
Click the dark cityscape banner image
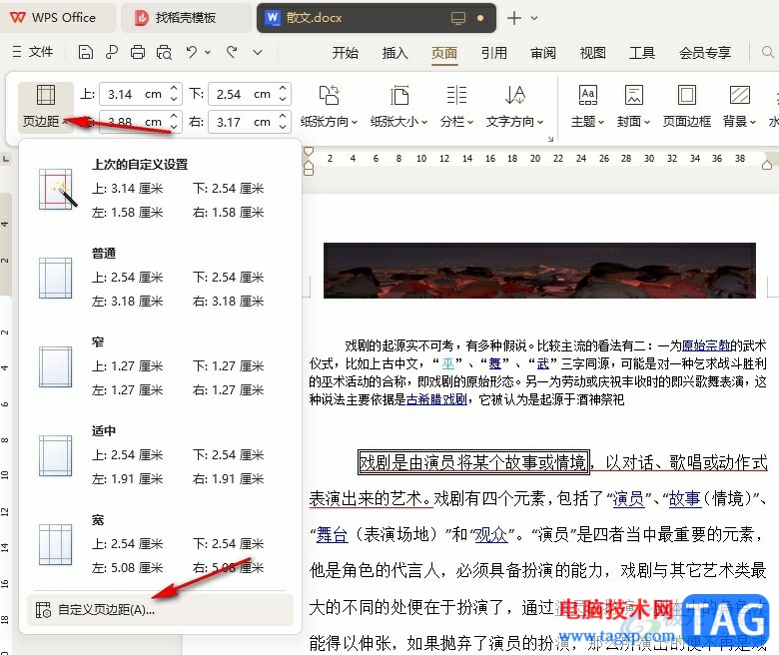point(539,271)
